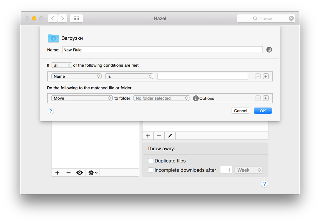This screenshot has height=223, width=320.
Task: Open the 'is' operator dropdown
Action: pyautogui.click(x=129, y=76)
